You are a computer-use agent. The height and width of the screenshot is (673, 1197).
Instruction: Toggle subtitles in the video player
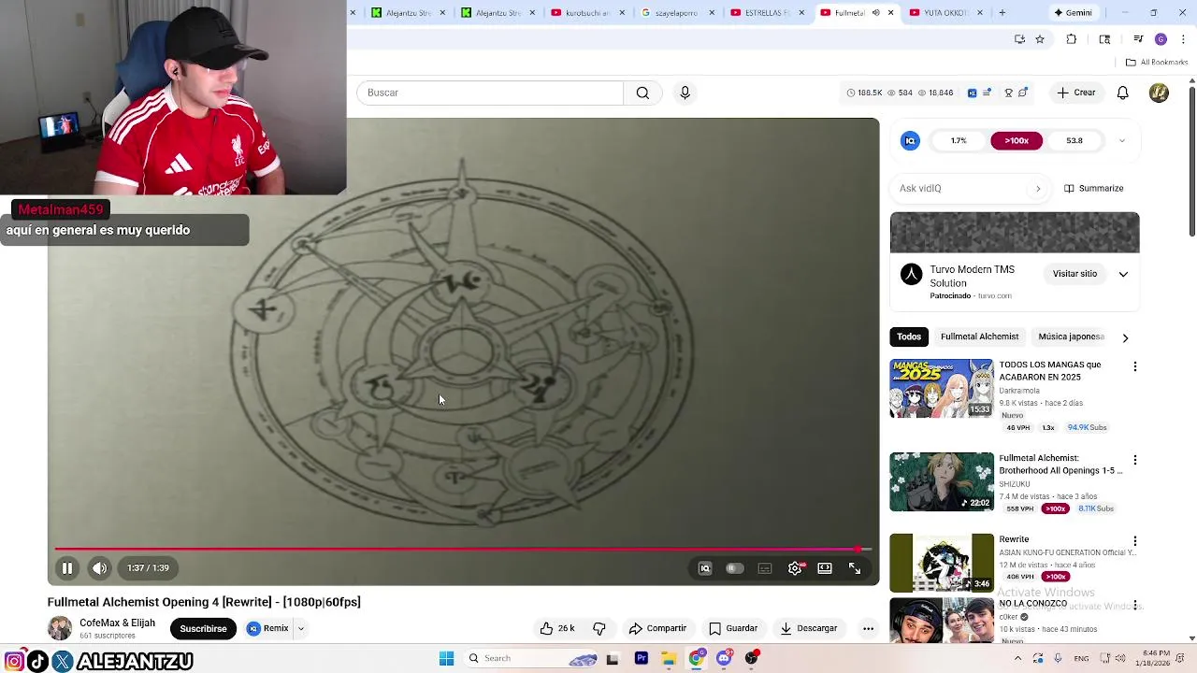765,568
